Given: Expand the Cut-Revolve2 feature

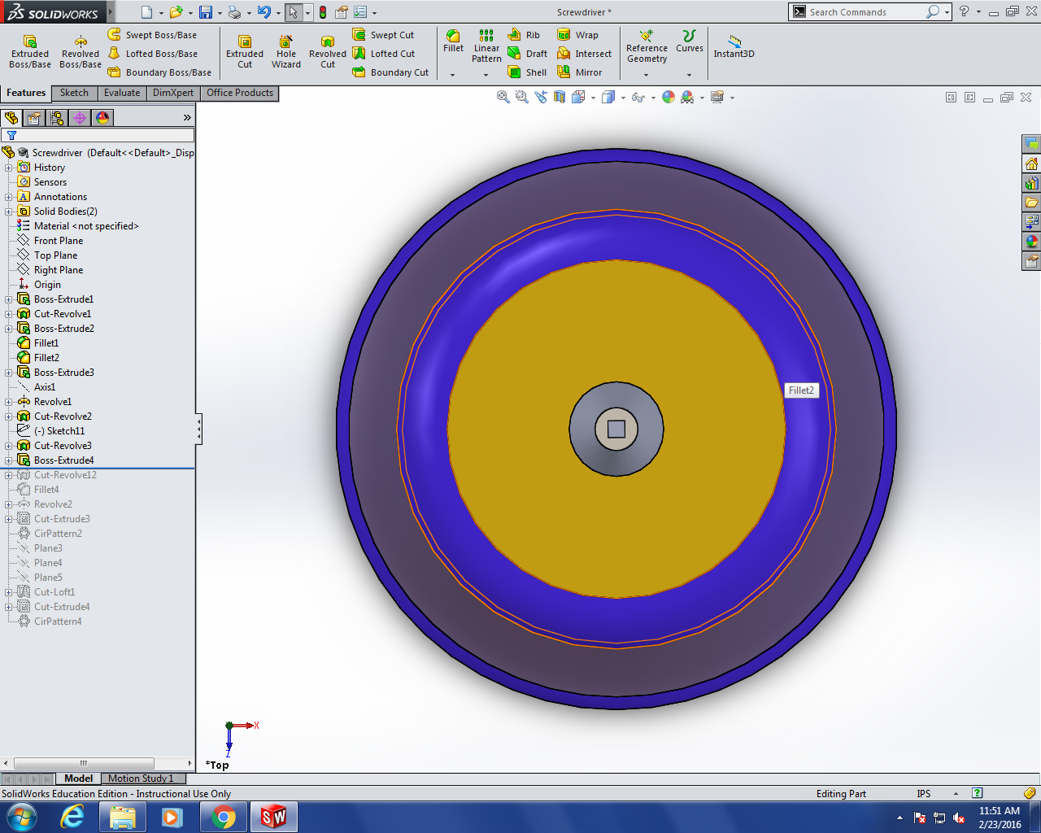Looking at the screenshot, I should [x=9, y=416].
